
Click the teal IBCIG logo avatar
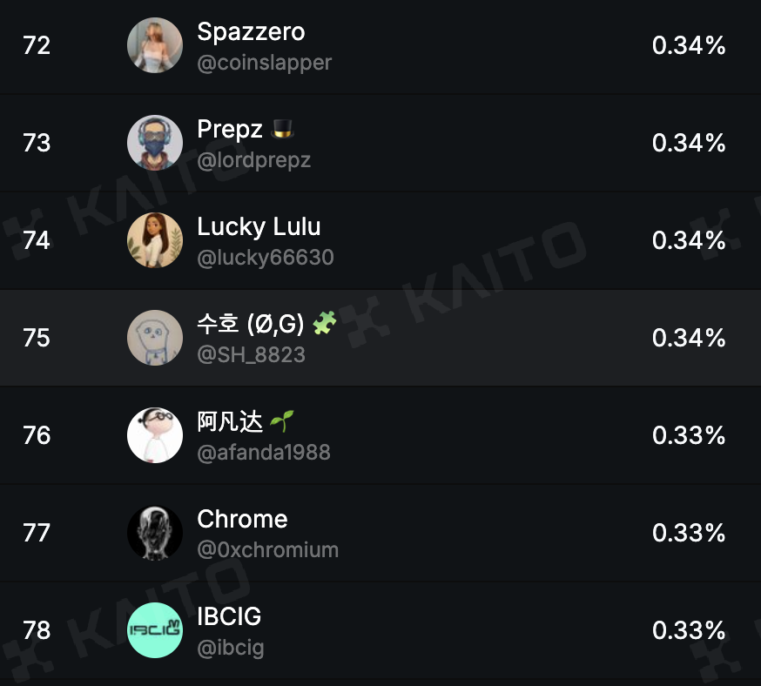155,630
